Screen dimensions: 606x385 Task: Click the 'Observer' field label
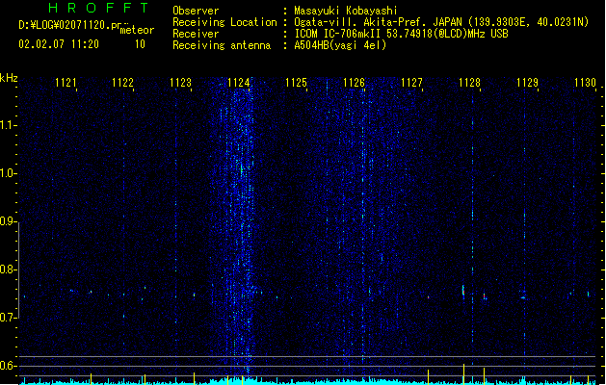196,11
